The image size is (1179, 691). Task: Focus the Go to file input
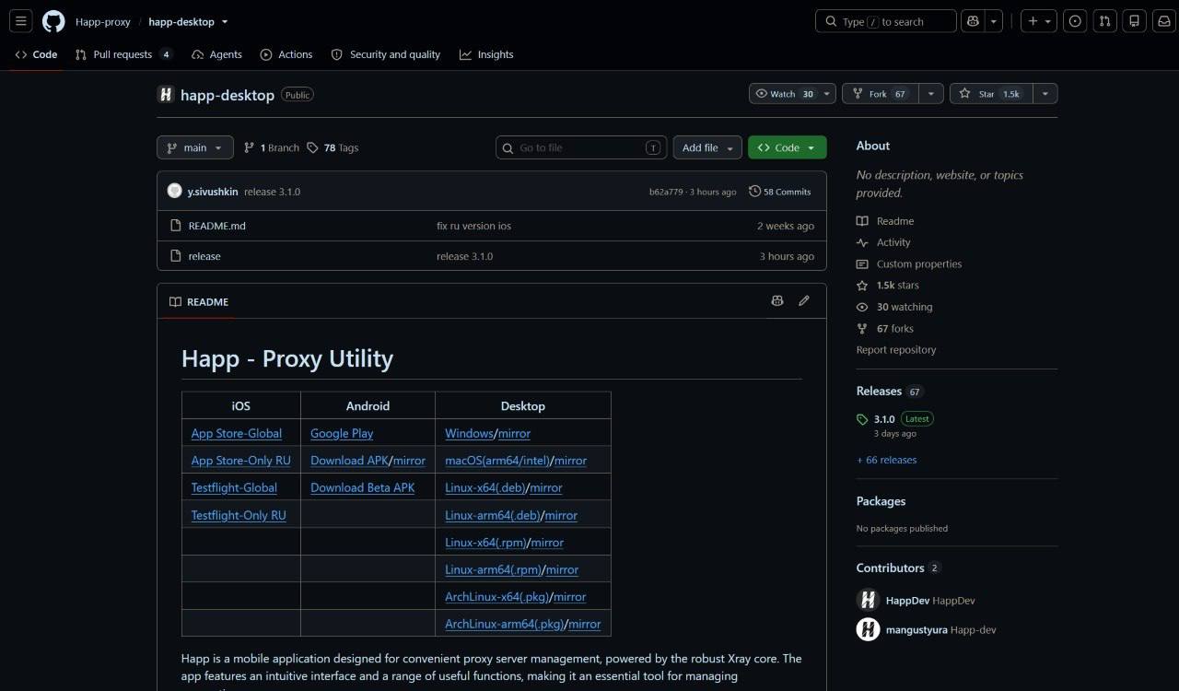[x=581, y=147]
